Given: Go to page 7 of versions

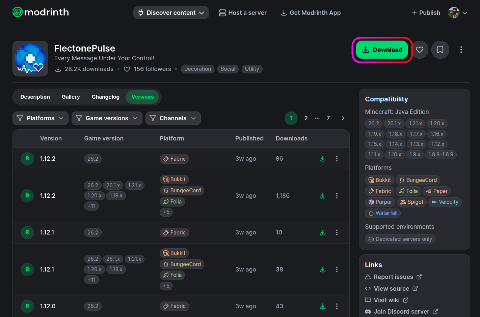Looking at the screenshot, I should [x=328, y=118].
